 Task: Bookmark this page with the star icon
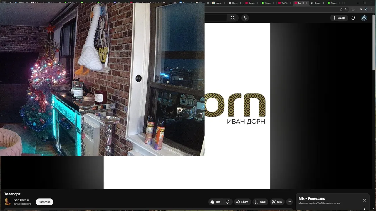346,9
